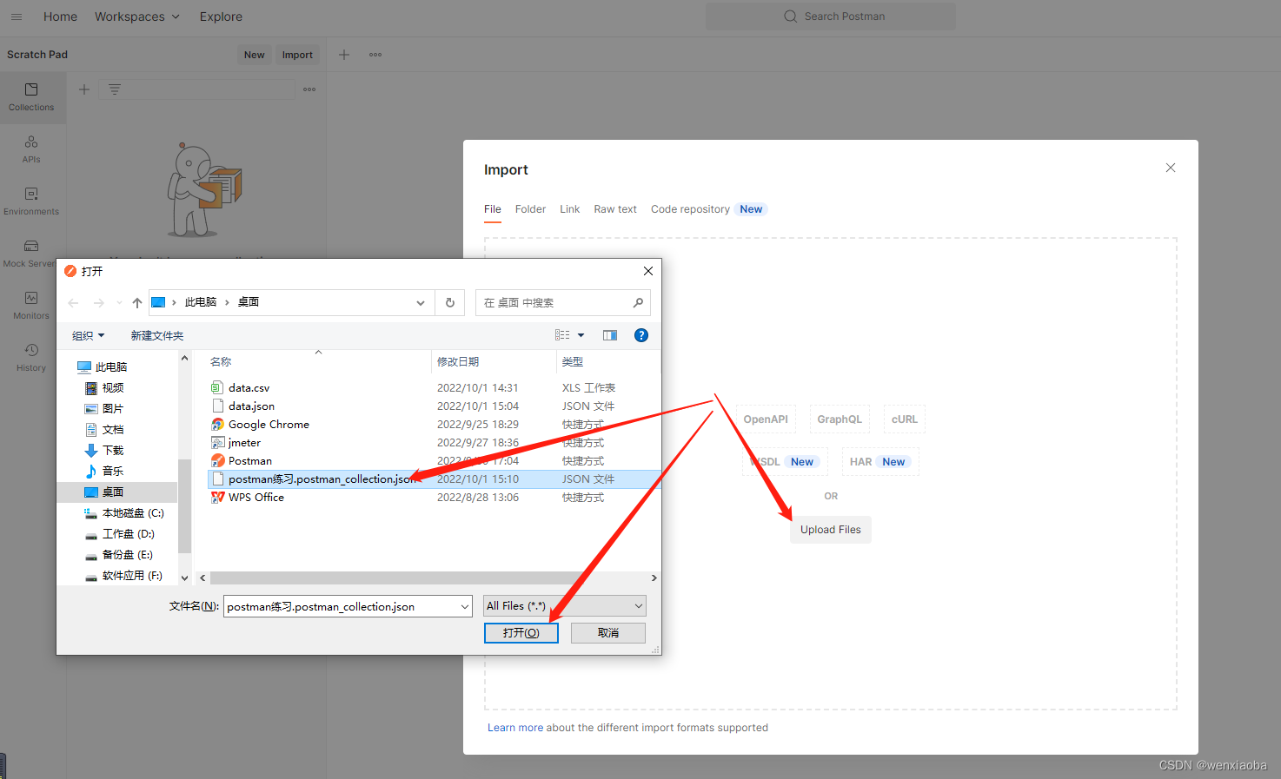This screenshot has height=779, width=1281.
Task: Switch to Folder tab in Import dialog
Action: tap(530, 209)
